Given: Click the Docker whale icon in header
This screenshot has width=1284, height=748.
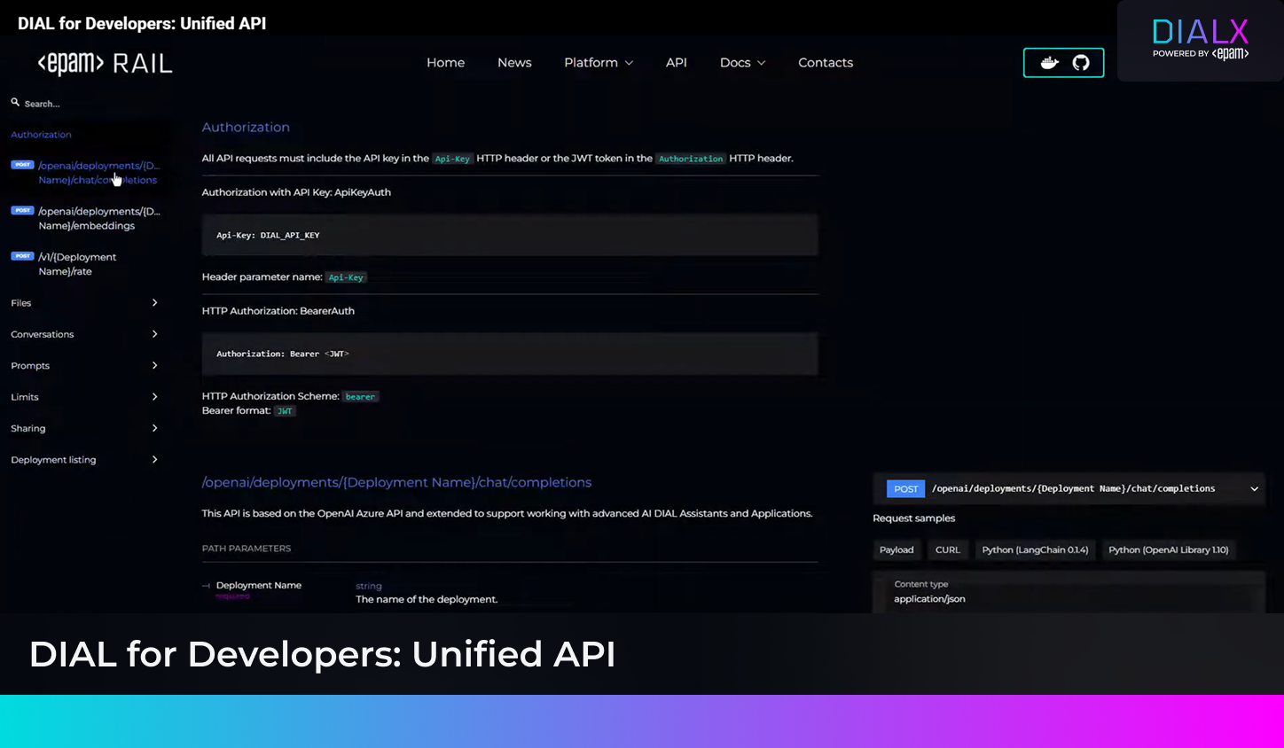Looking at the screenshot, I should click(1049, 63).
